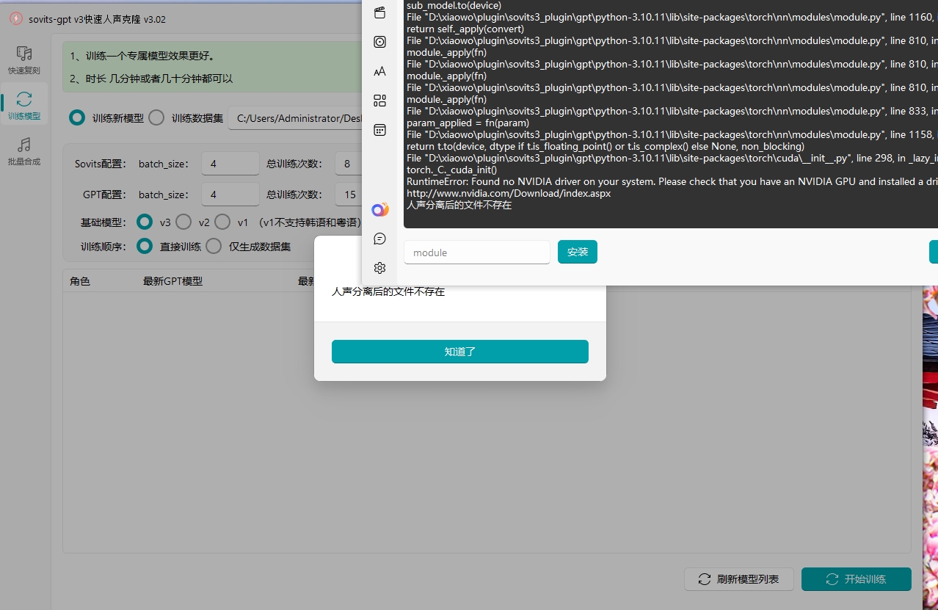Click 开始训练 to start training

[856, 579]
